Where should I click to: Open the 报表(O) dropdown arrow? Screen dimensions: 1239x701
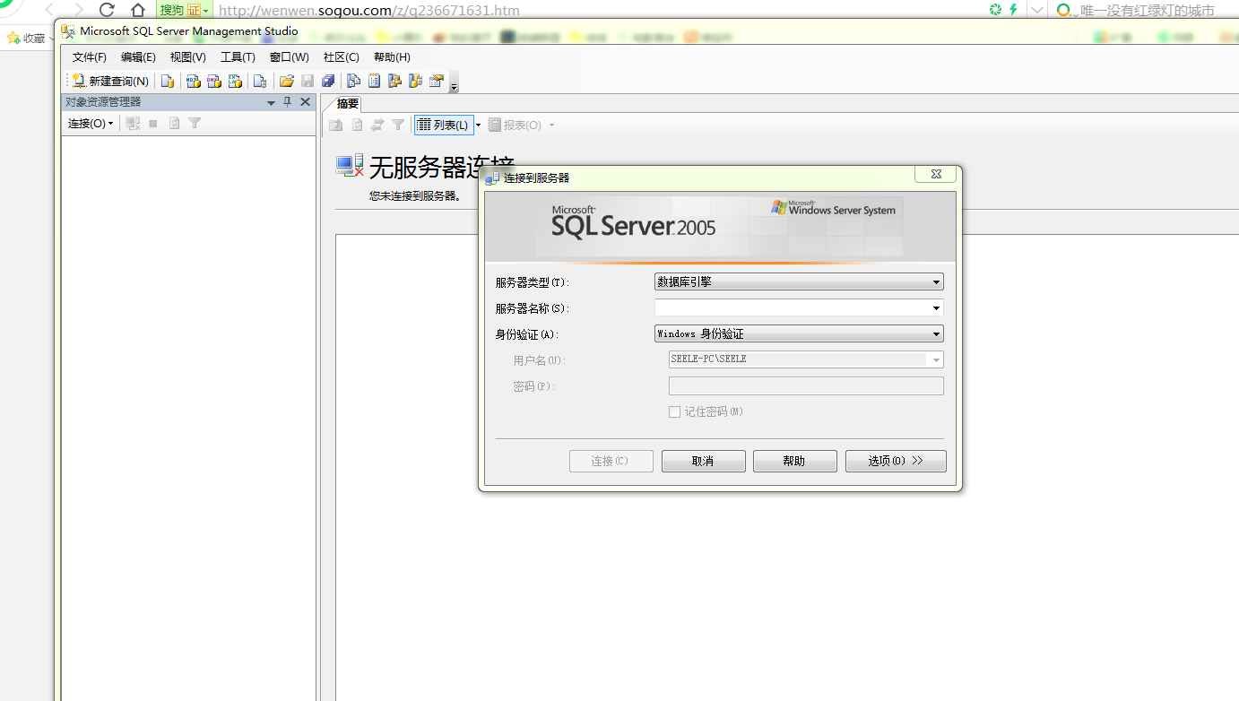point(551,125)
